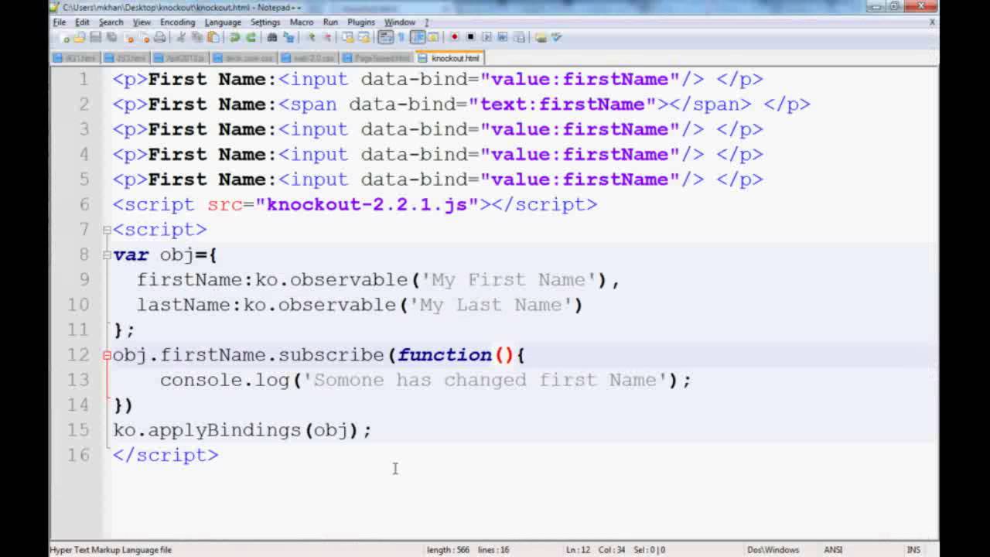Close the document with menu bar X
990x557 pixels.
[932, 22]
